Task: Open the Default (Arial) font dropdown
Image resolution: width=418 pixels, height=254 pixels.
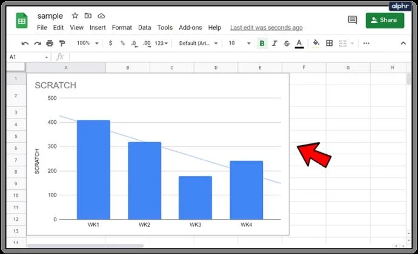Action: (x=198, y=43)
